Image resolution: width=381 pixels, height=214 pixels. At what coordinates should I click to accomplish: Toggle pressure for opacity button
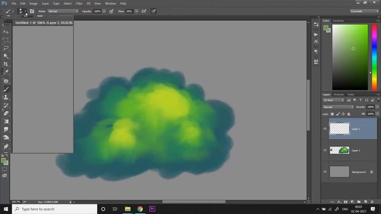pyautogui.click(x=111, y=11)
